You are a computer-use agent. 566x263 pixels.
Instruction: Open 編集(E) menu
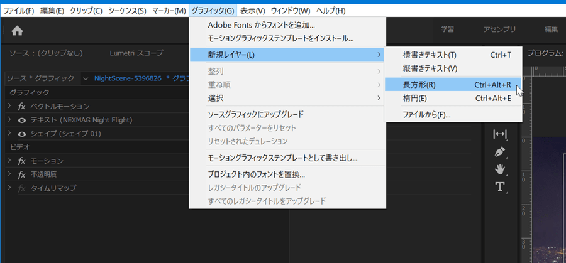coord(52,11)
